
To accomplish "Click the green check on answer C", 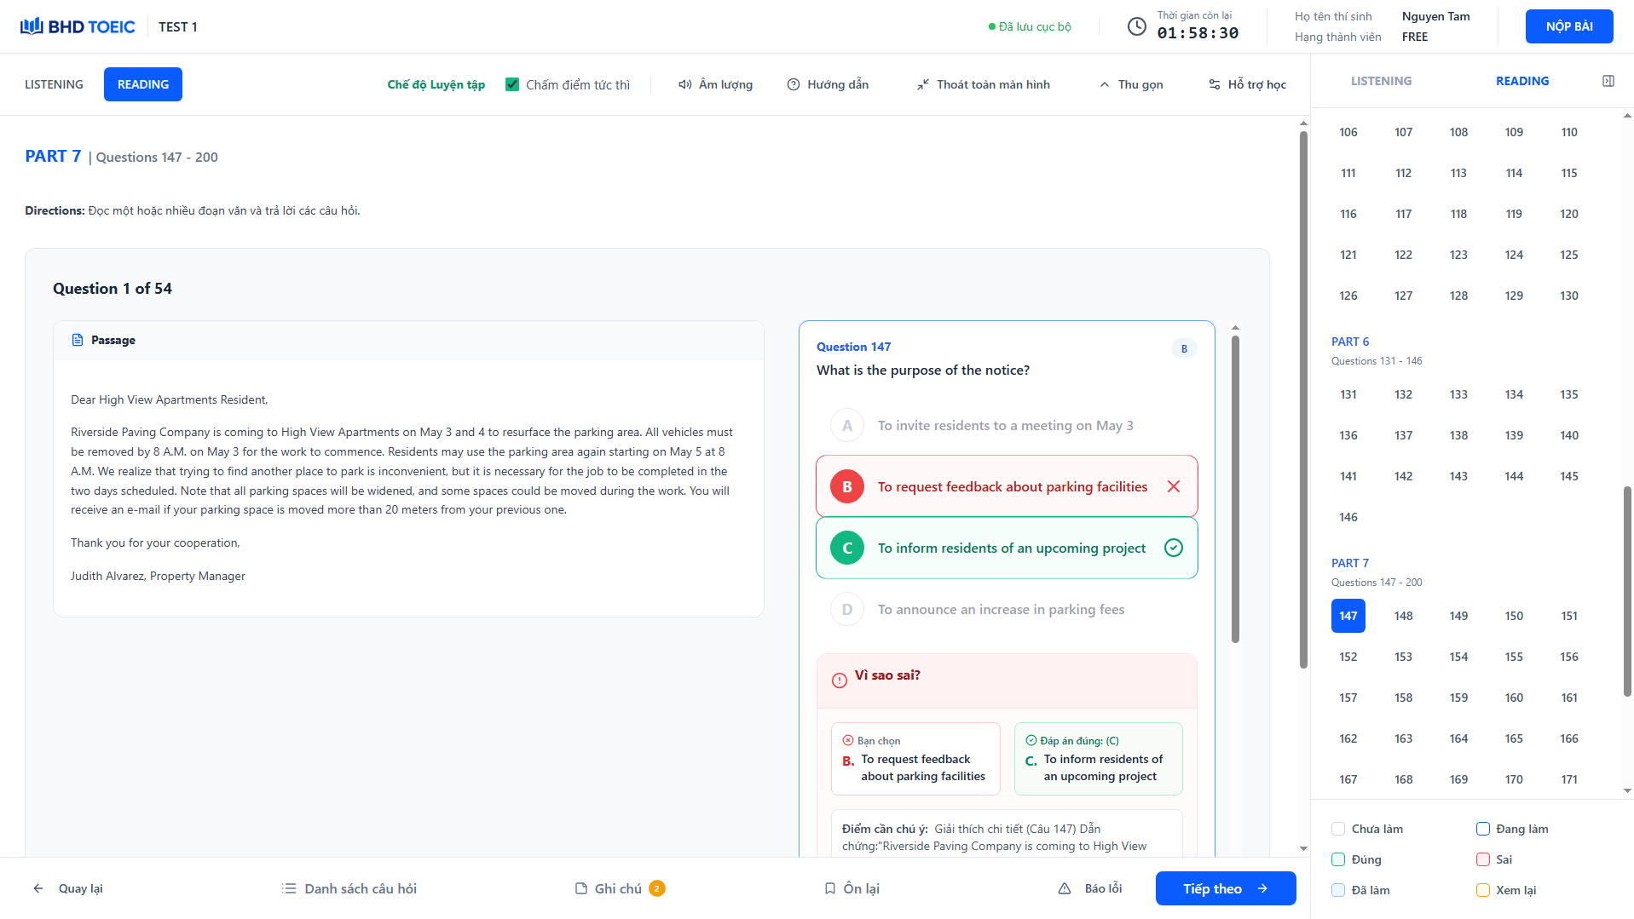I will click(1174, 548).
